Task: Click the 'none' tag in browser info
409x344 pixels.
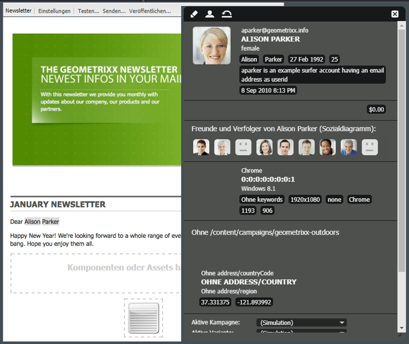Action: tap(334, 200)
